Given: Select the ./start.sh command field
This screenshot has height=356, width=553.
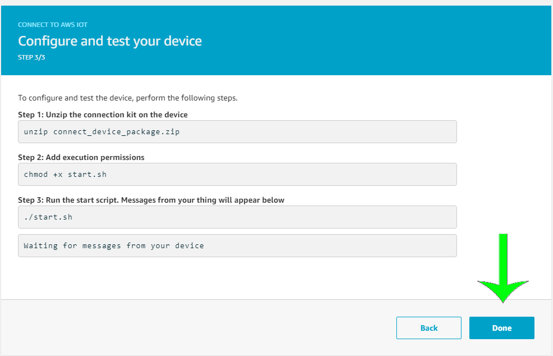Looking at the screenshot, I should 237,217.
